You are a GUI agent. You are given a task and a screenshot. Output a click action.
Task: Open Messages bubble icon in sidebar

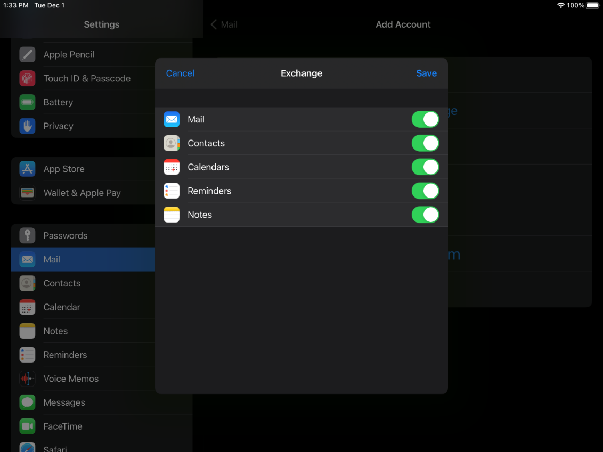point(27,402)
